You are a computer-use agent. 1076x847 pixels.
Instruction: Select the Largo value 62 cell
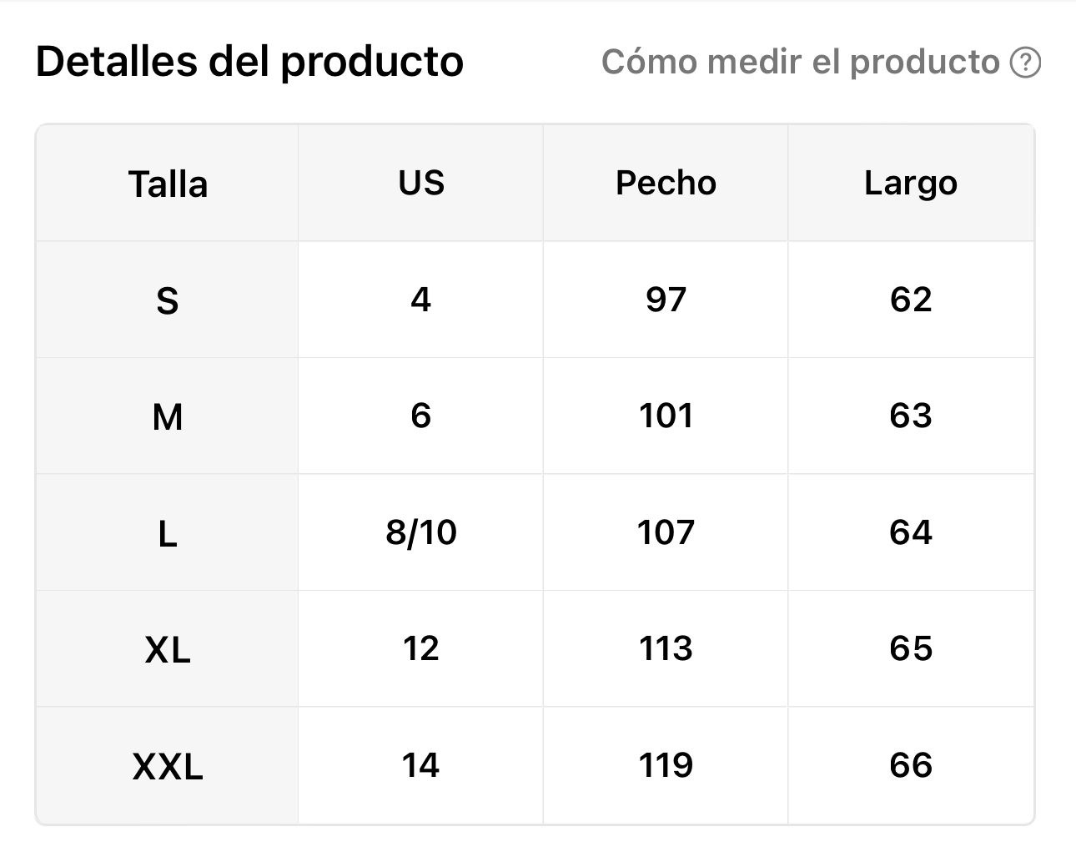pyautogui.click(x=910, y=300)
